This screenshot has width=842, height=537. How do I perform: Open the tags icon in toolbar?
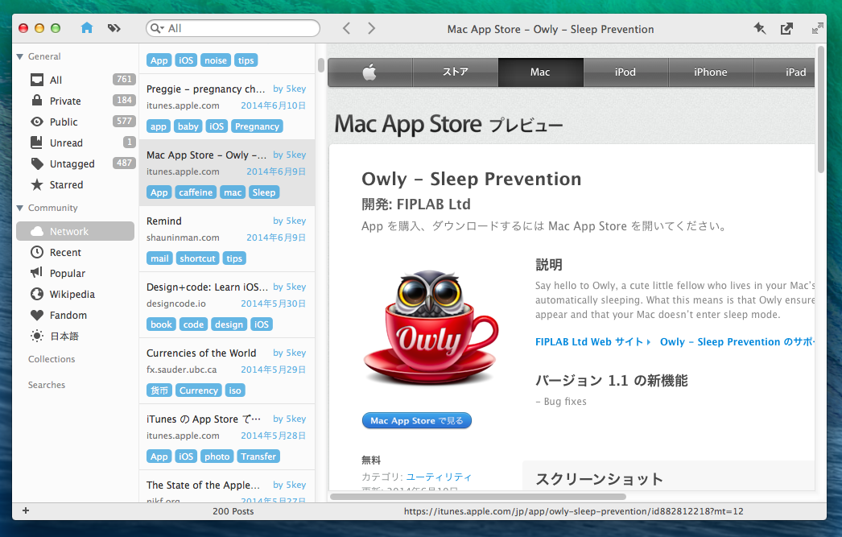coord(114,28)
